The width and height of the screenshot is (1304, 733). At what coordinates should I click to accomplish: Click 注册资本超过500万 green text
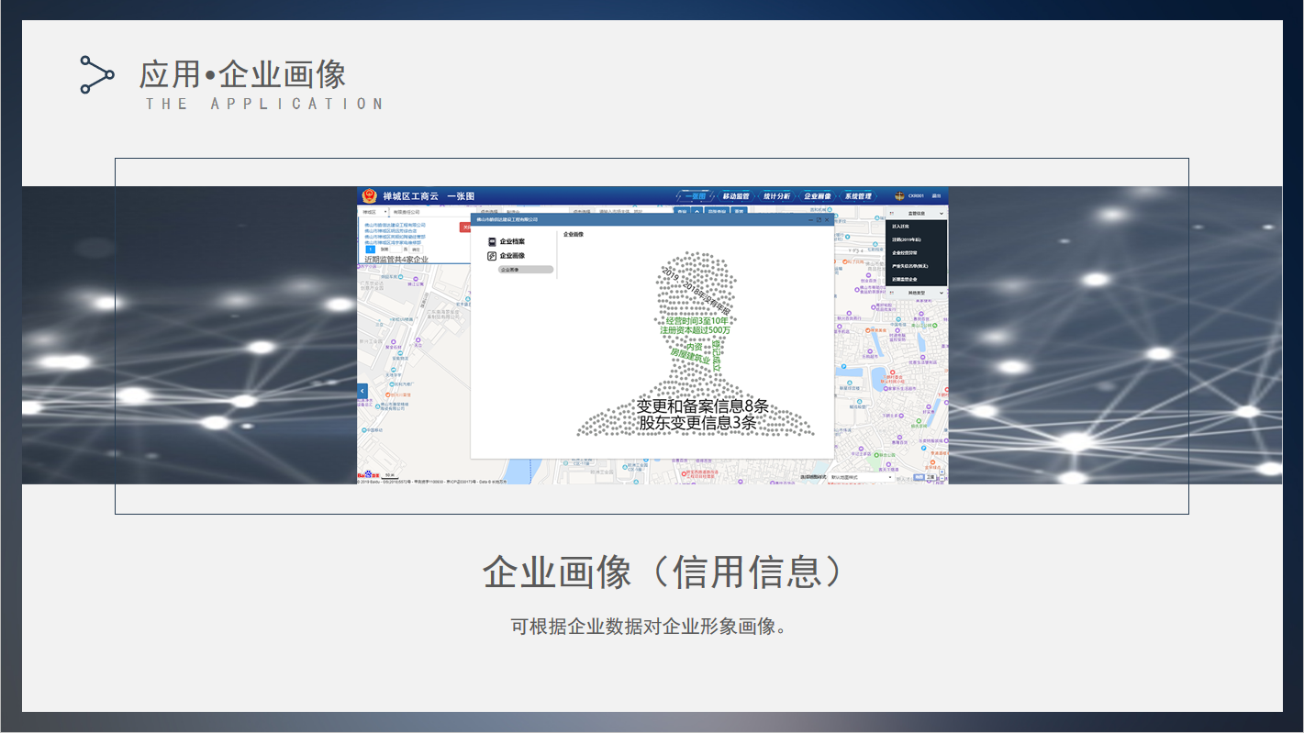point(696,330)
